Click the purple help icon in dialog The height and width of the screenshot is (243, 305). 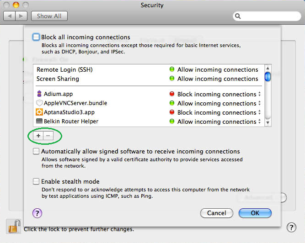point(37,213)
